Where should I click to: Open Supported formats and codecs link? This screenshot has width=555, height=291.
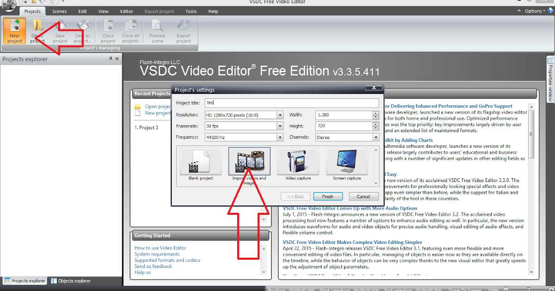coord(167,260)
